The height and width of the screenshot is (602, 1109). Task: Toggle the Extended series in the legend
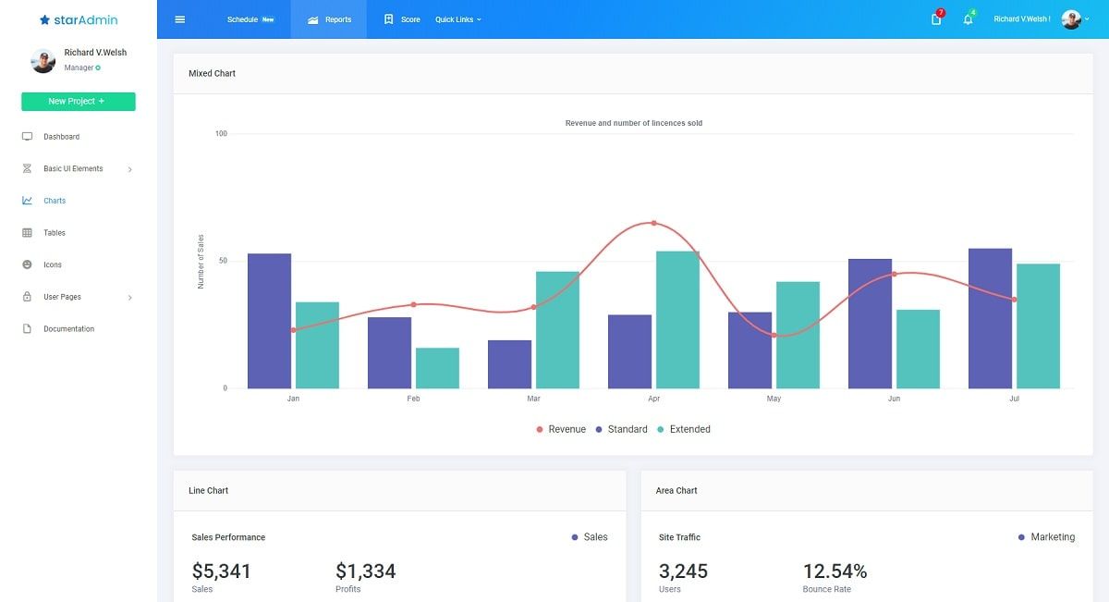(686, 429)
